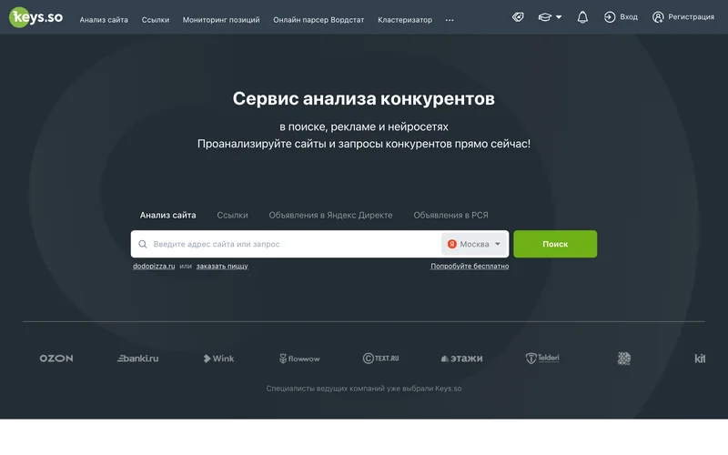Open the Москва region dropdown
This screenshot has width=728, height=455.
pos(474,244)
